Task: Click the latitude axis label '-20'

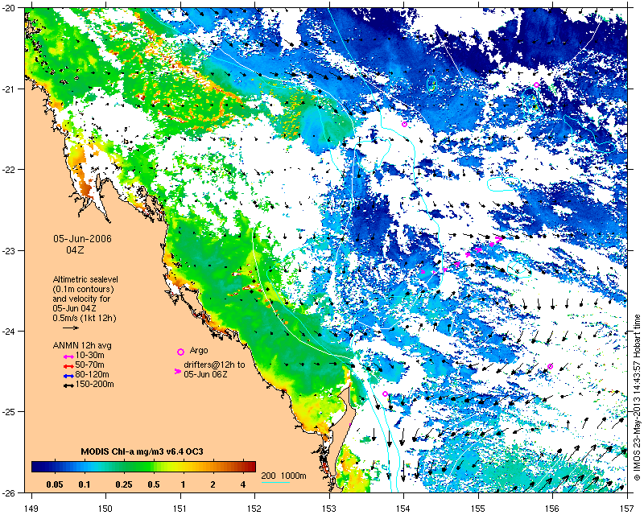Action: (x=9, y=8)
